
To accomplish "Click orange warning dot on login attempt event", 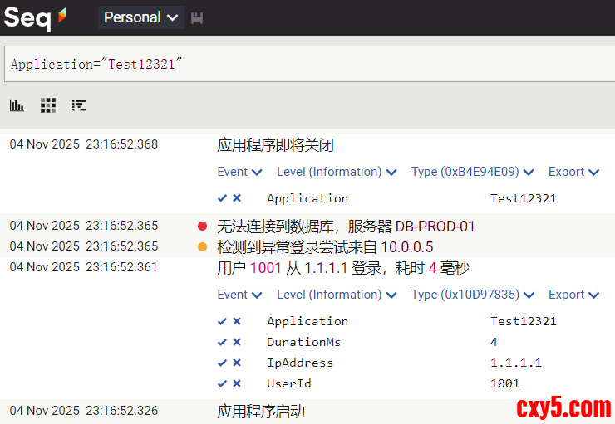I will click(x=202, y=246).
